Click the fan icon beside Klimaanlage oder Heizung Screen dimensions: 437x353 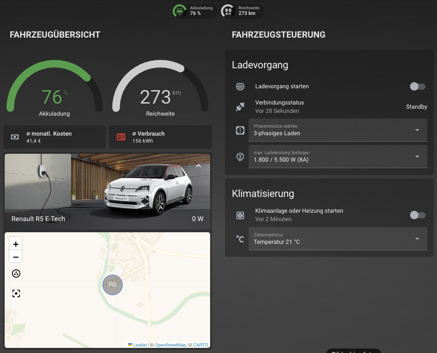[x=240, y=215]
